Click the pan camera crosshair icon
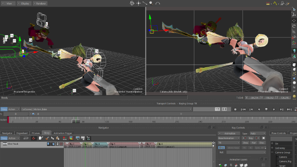The image size is (297, 167). click(139, 3)
